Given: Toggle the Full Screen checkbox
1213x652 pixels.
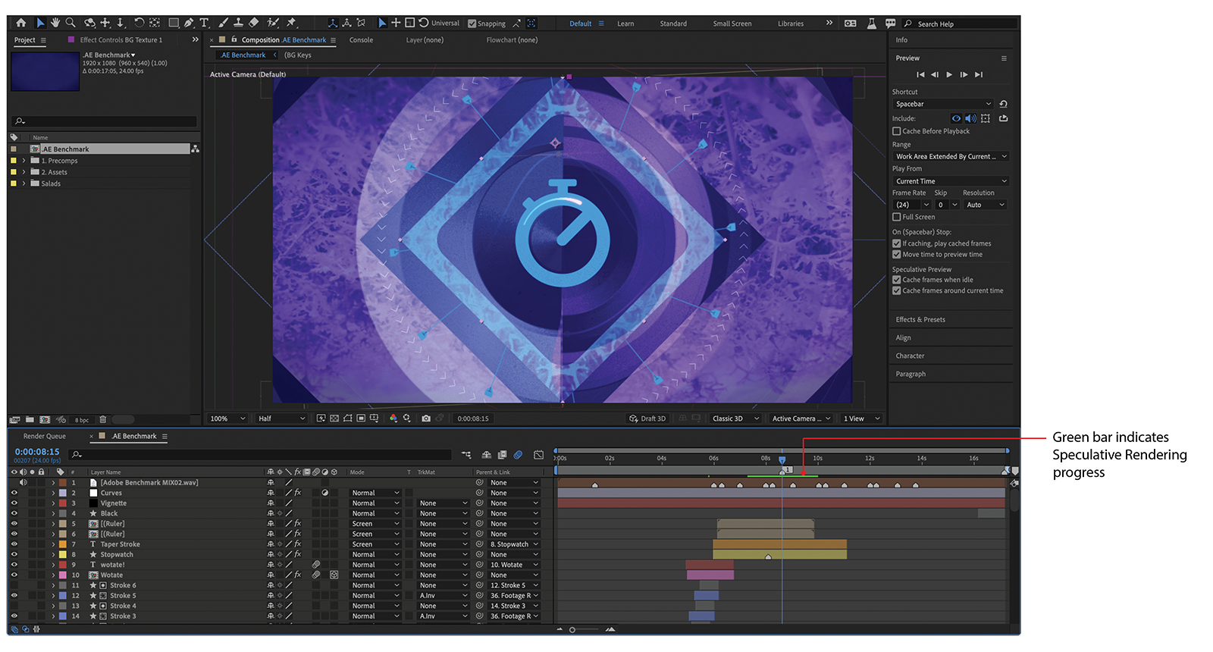Looking at the screenshot, I should tap(897, 217).
